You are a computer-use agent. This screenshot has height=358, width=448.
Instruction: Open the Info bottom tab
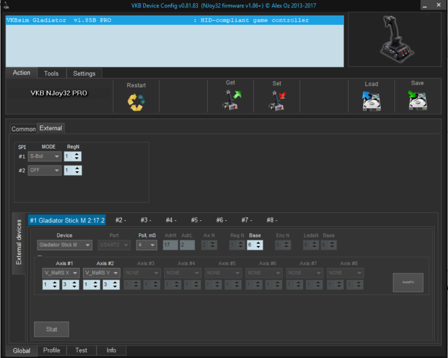pos(111,350)
